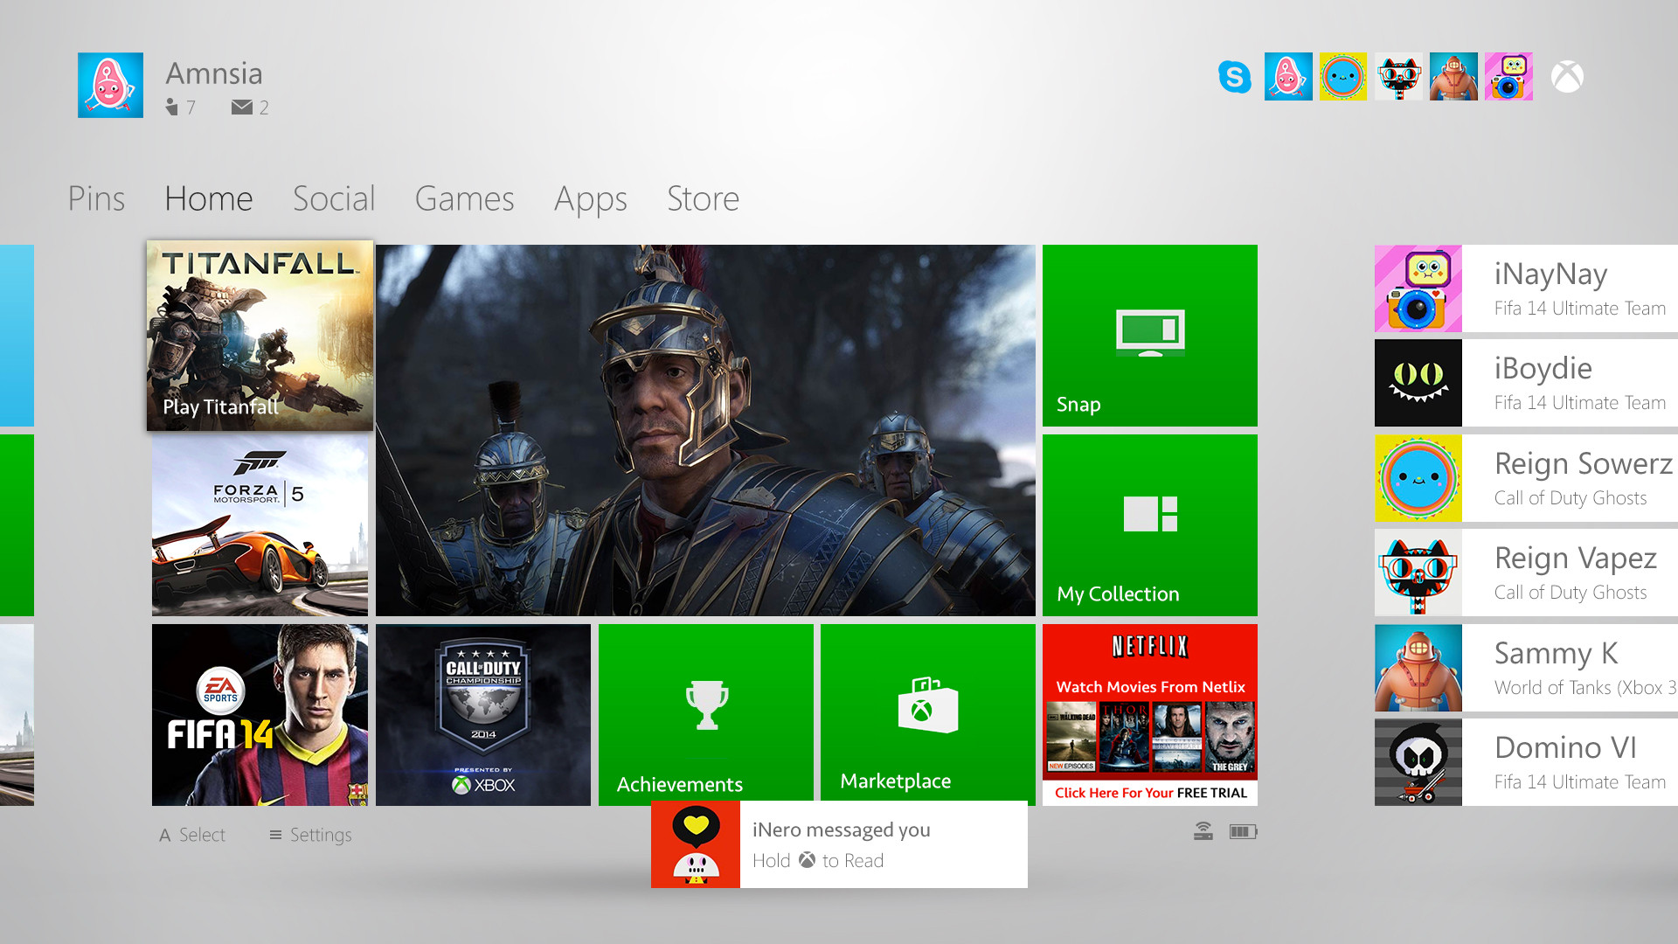Viewport: 1678px width, 944px height.
Task: Open the large Ryse Roman soldier tile
Action: (x=705, y=430)
